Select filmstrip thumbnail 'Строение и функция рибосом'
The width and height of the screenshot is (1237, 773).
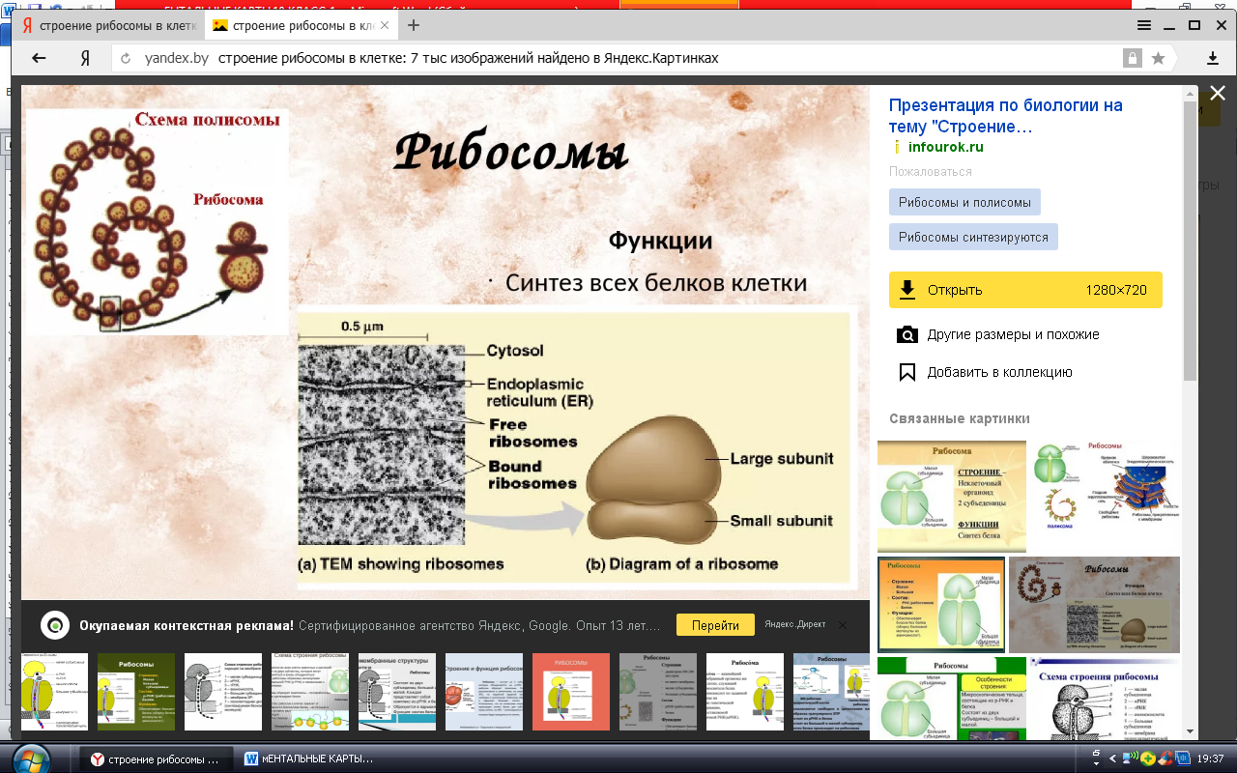coord(484,691)
